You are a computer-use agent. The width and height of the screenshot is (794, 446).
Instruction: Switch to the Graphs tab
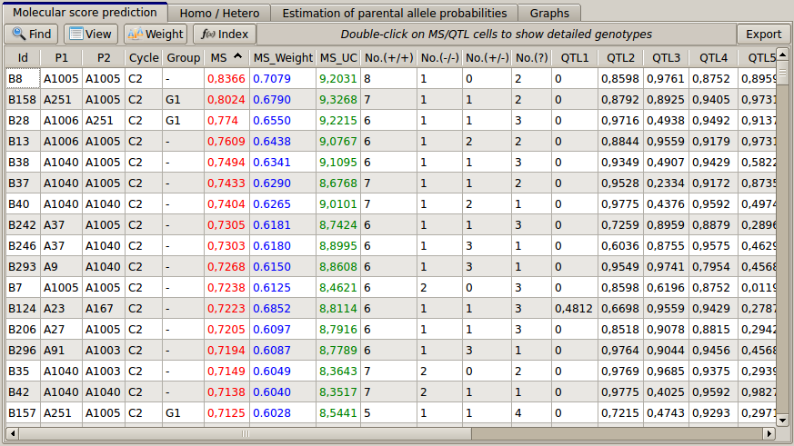pyautogui.click(x=549, y=13)
